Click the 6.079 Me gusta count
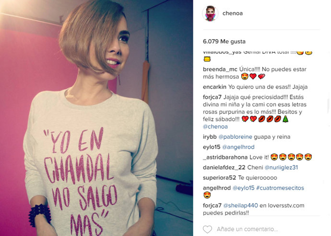Viewport: 331px width, 236px height. pos(224,41)
